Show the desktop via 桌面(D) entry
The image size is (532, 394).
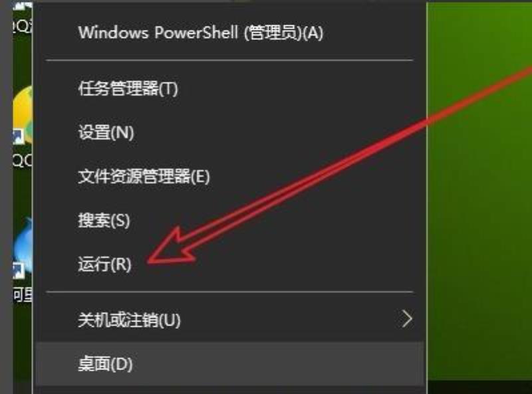(105, 364)
